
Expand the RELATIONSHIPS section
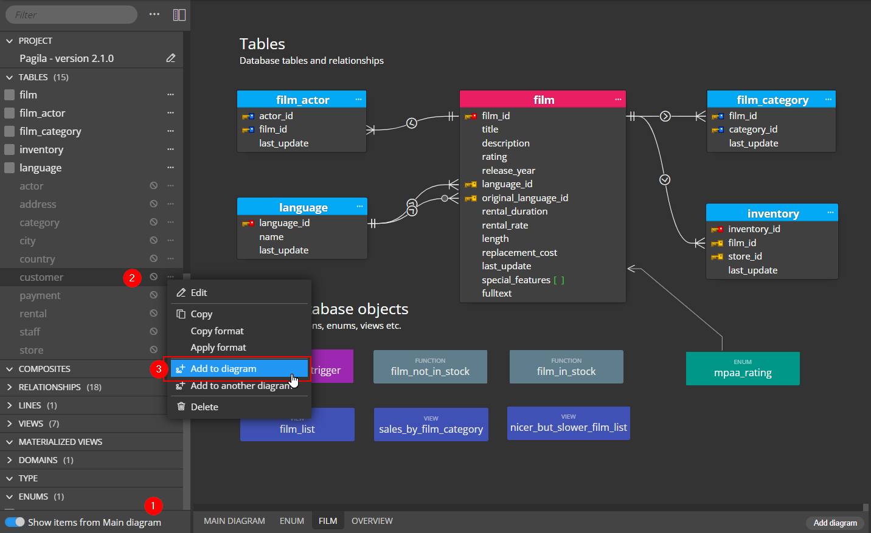coord(9,387)
